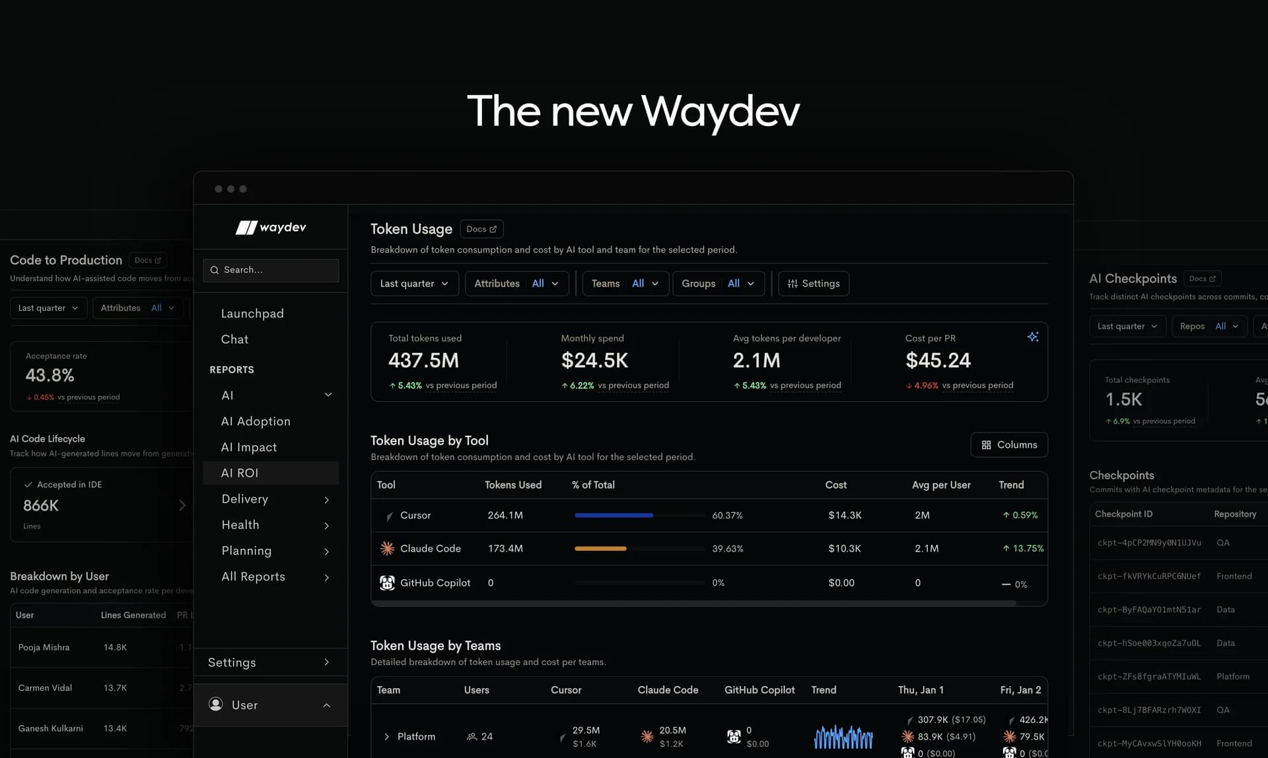The width and height of the screenshot is (1268, 758).
Task: Open the Teams All dropdown
Action: (625, 283)
